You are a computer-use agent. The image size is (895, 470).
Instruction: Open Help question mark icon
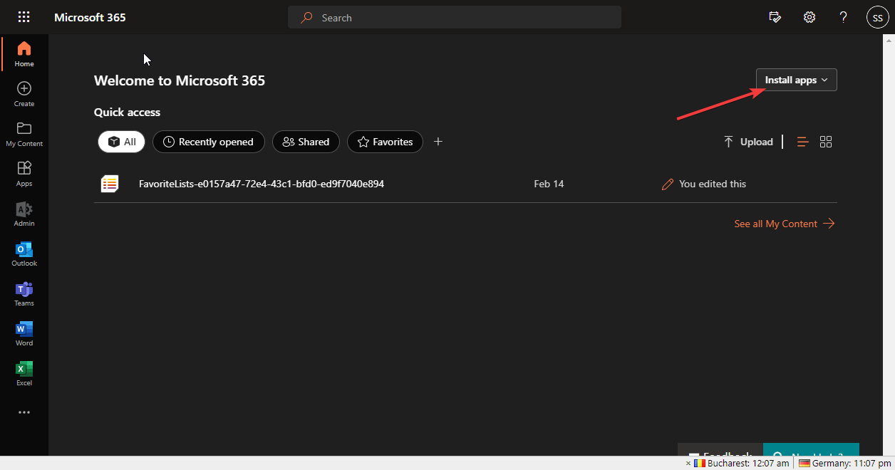(844, 17)
